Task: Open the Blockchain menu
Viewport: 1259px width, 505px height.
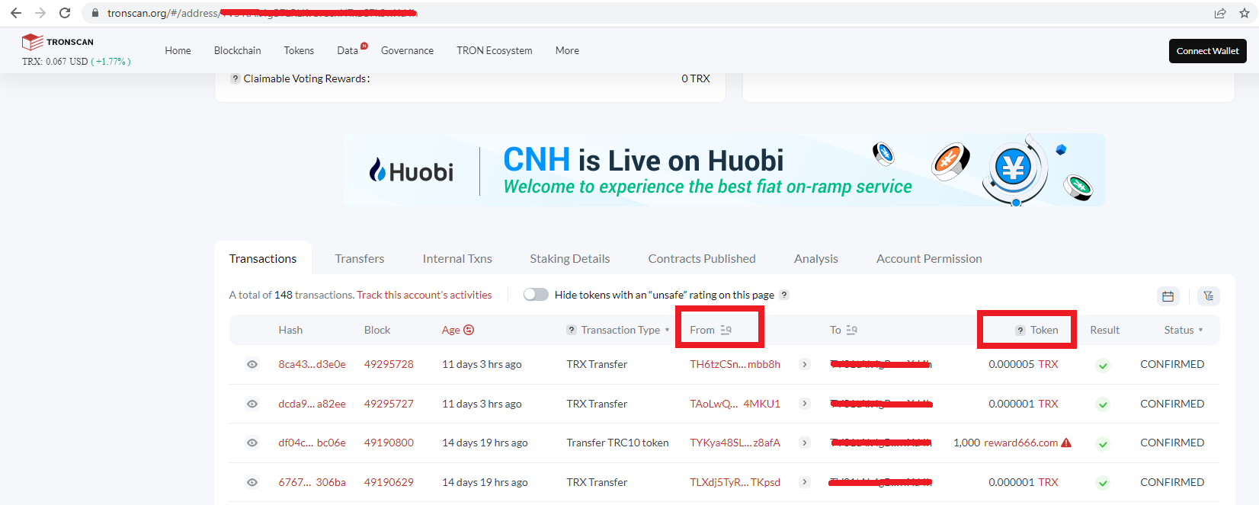Action: tap(237, 50)
